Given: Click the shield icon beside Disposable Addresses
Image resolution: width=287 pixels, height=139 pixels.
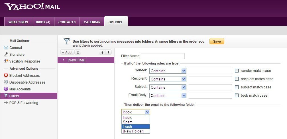Looking at the screenshot, I should [6, 82].
